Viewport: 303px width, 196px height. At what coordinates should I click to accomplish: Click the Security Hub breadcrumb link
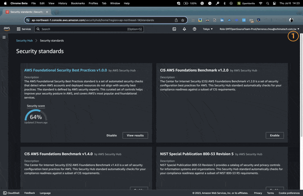24,40
